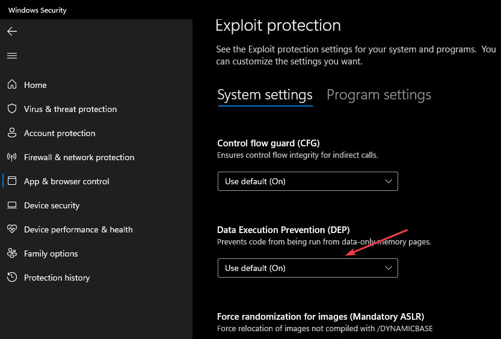
Task: Navigate to Protection history
Action: [x=57, y=278]
